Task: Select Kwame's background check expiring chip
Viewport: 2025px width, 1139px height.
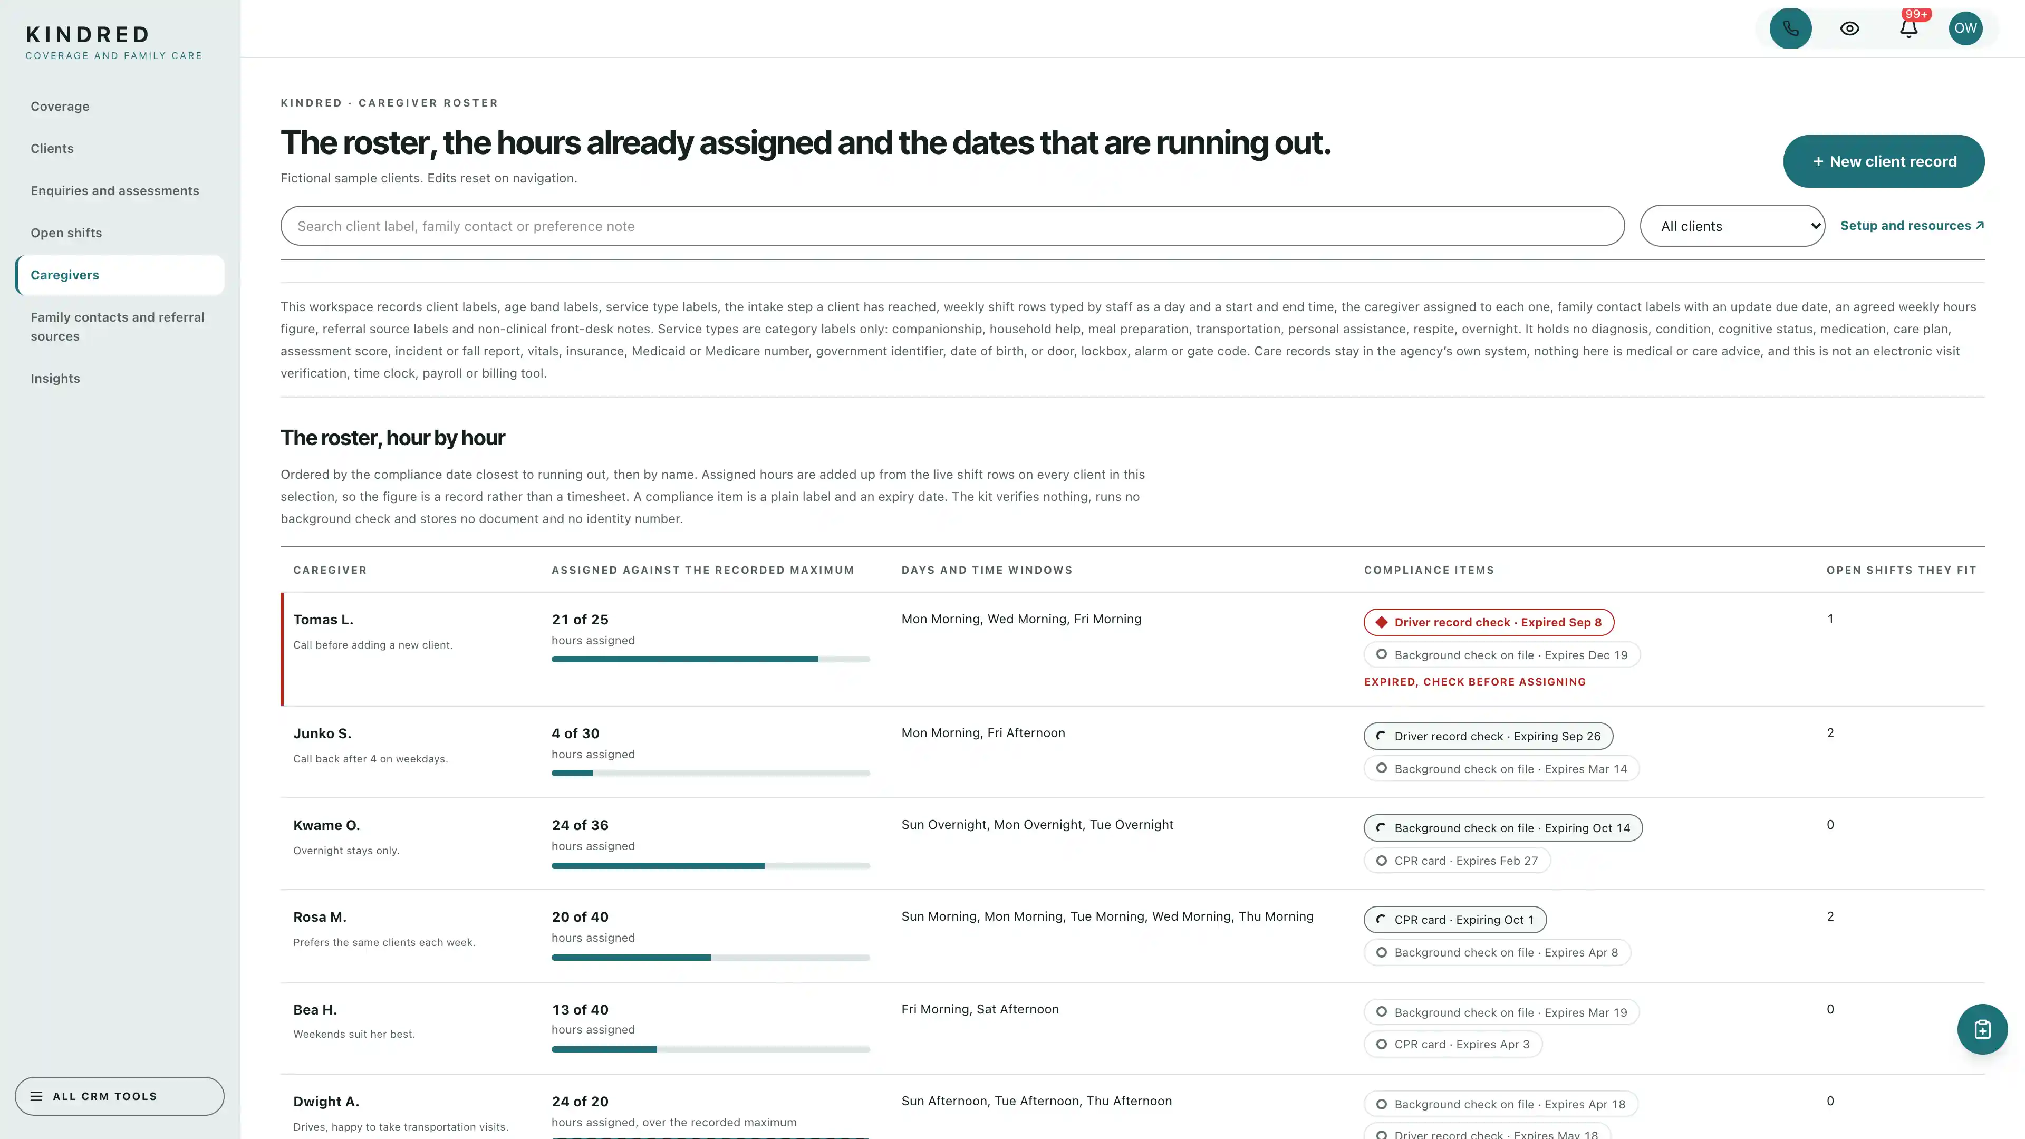Action: pyautogui.click(x=1502, y=827)
